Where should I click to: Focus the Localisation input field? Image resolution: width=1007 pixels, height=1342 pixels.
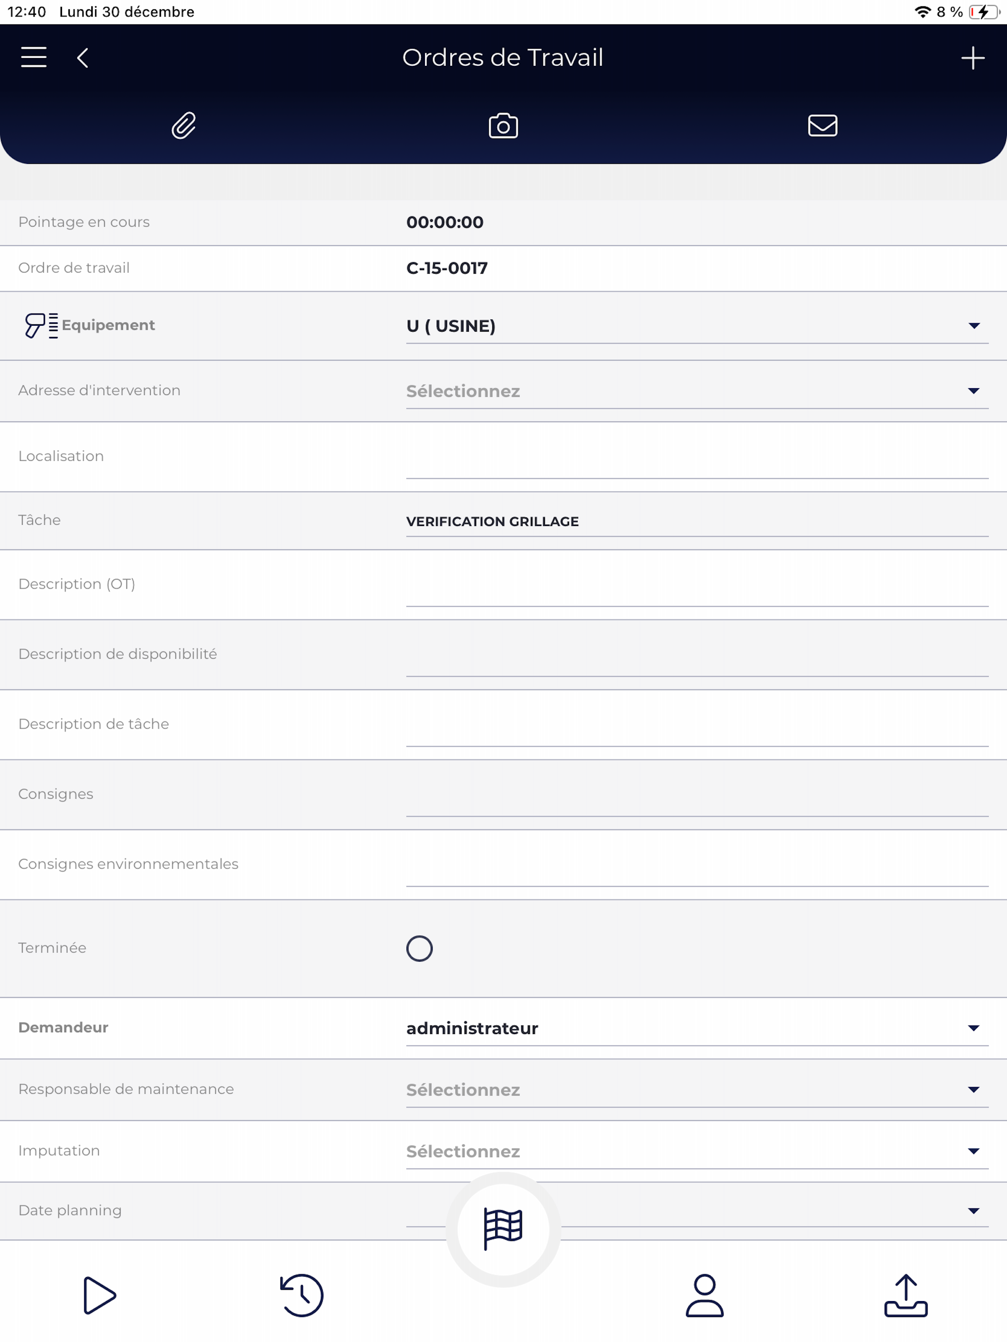[697, 457]
